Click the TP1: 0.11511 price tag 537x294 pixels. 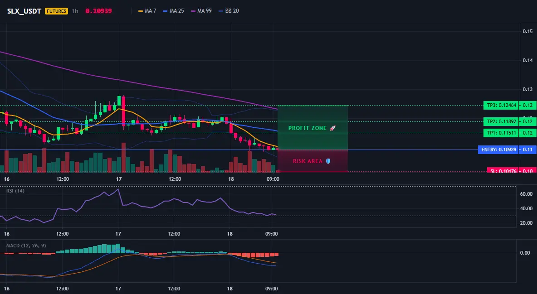[x=501, y=133]
